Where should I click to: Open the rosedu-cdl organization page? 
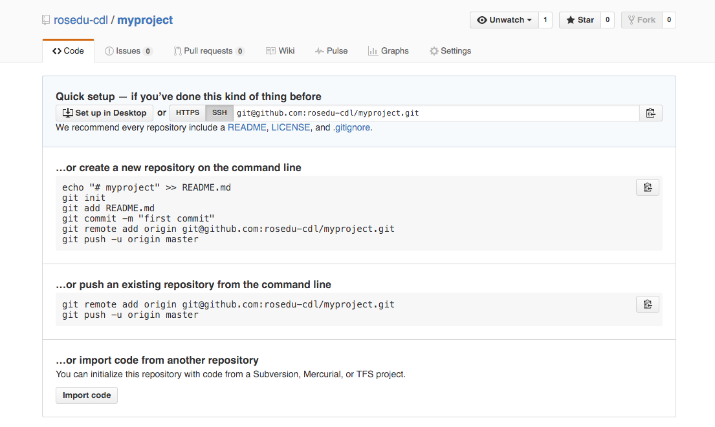[x=81, y=20]
